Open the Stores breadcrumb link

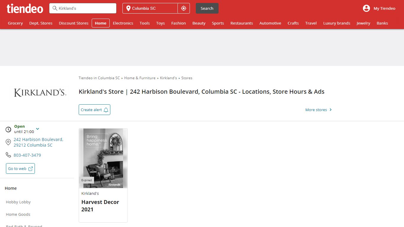[187, 78]
